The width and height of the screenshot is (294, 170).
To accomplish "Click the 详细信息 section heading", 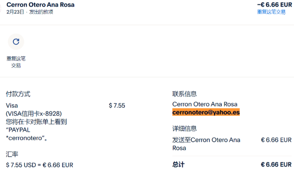I will coord(185,128).
